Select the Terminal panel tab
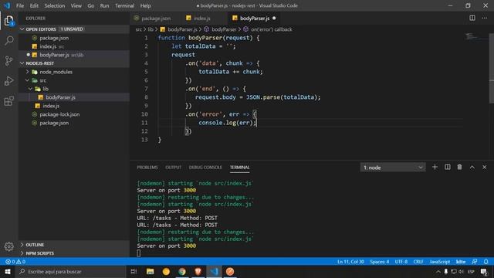Viewport: 494px width, 278px height. point(239,168)
